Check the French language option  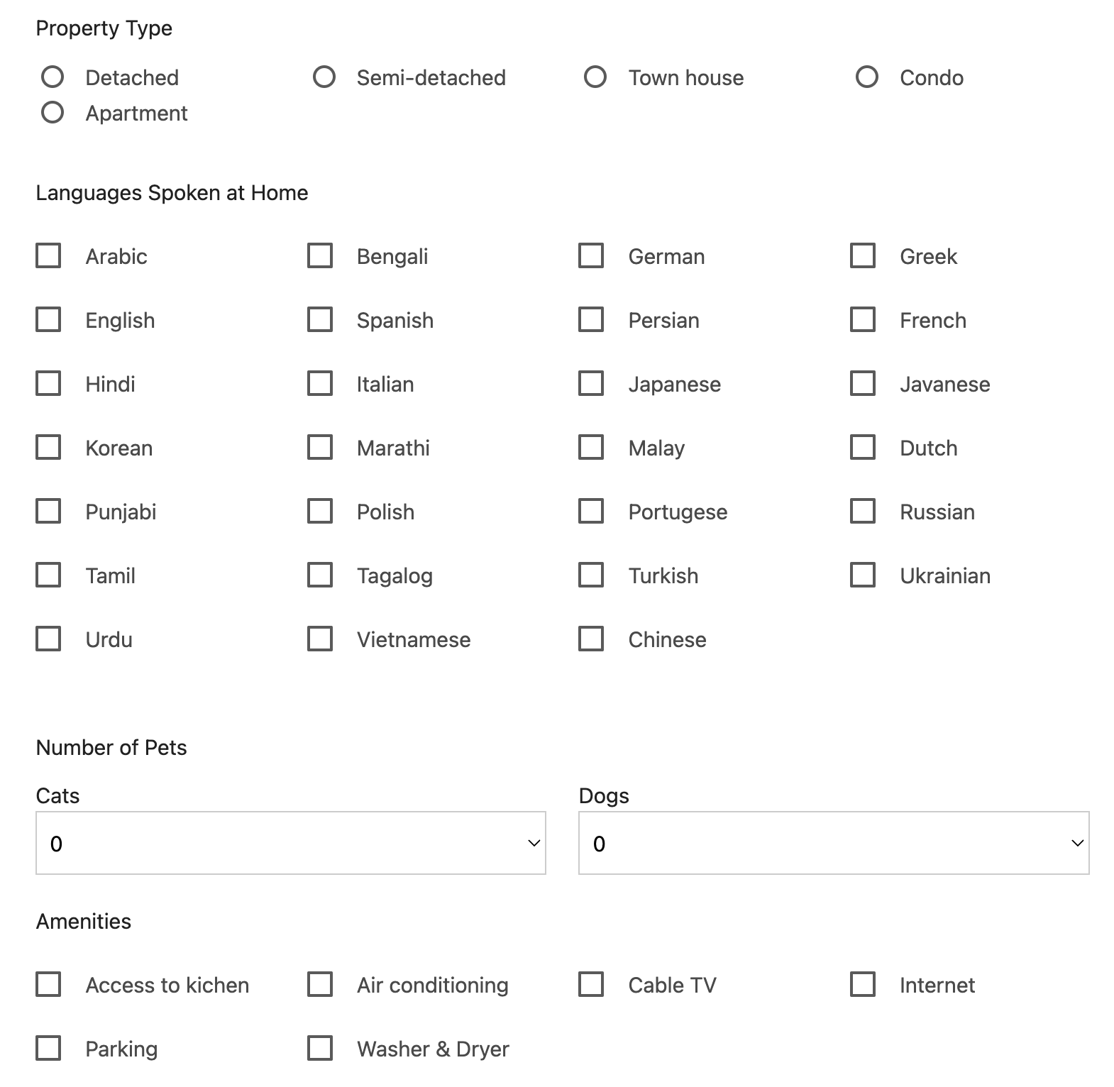[x=863, y=319]
